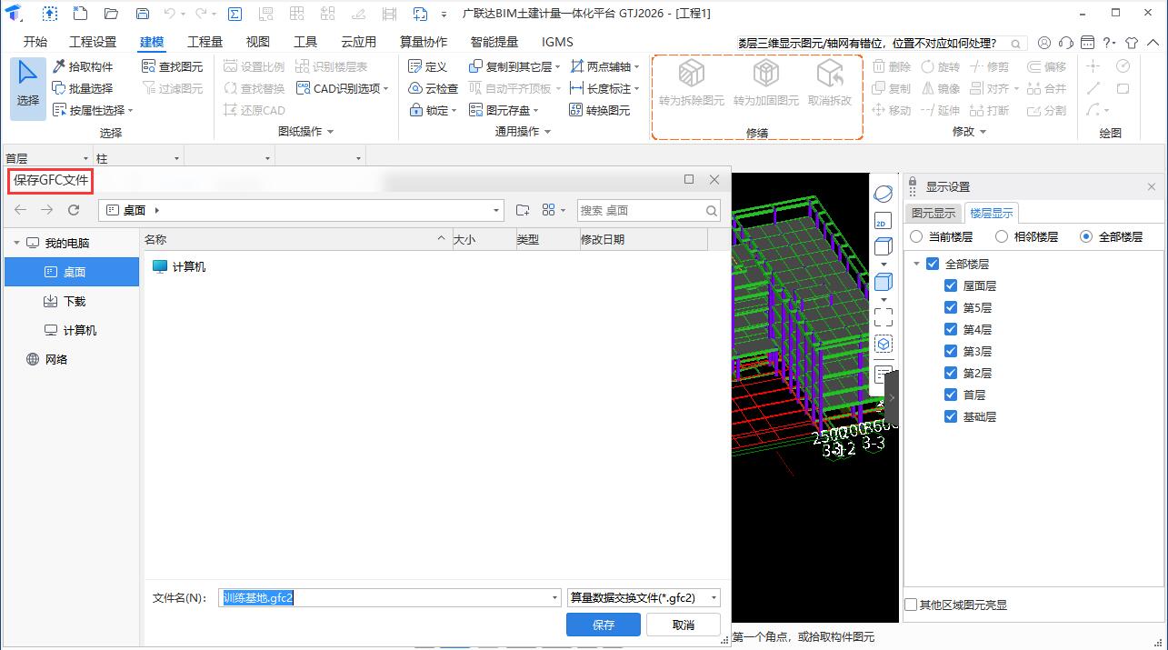This screenshot has width=1168, height=650.
Task: Click new folder icon in save dialog
Action: [x=523, y=210]
